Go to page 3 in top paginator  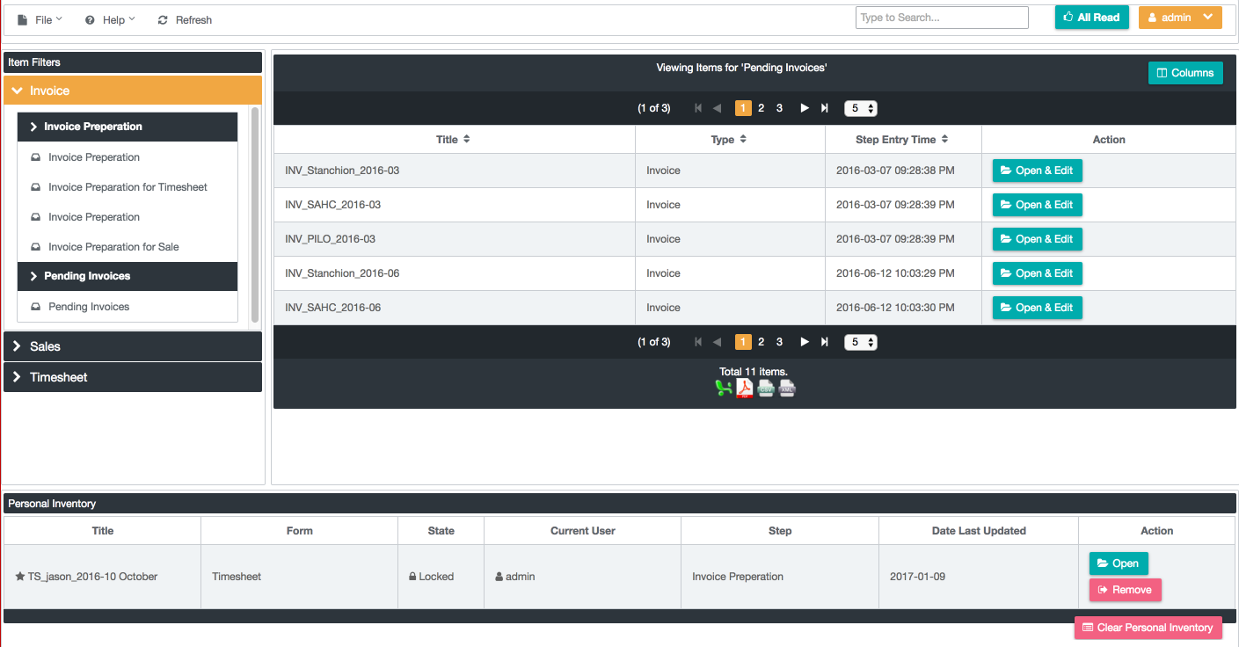click(779, 108)
